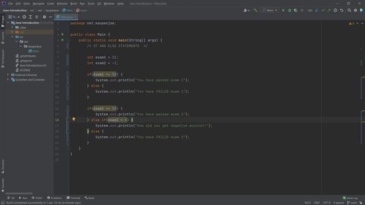Click the Git commit checkmark icon
This screenshot has height=205, width=365.
point(323,10)
